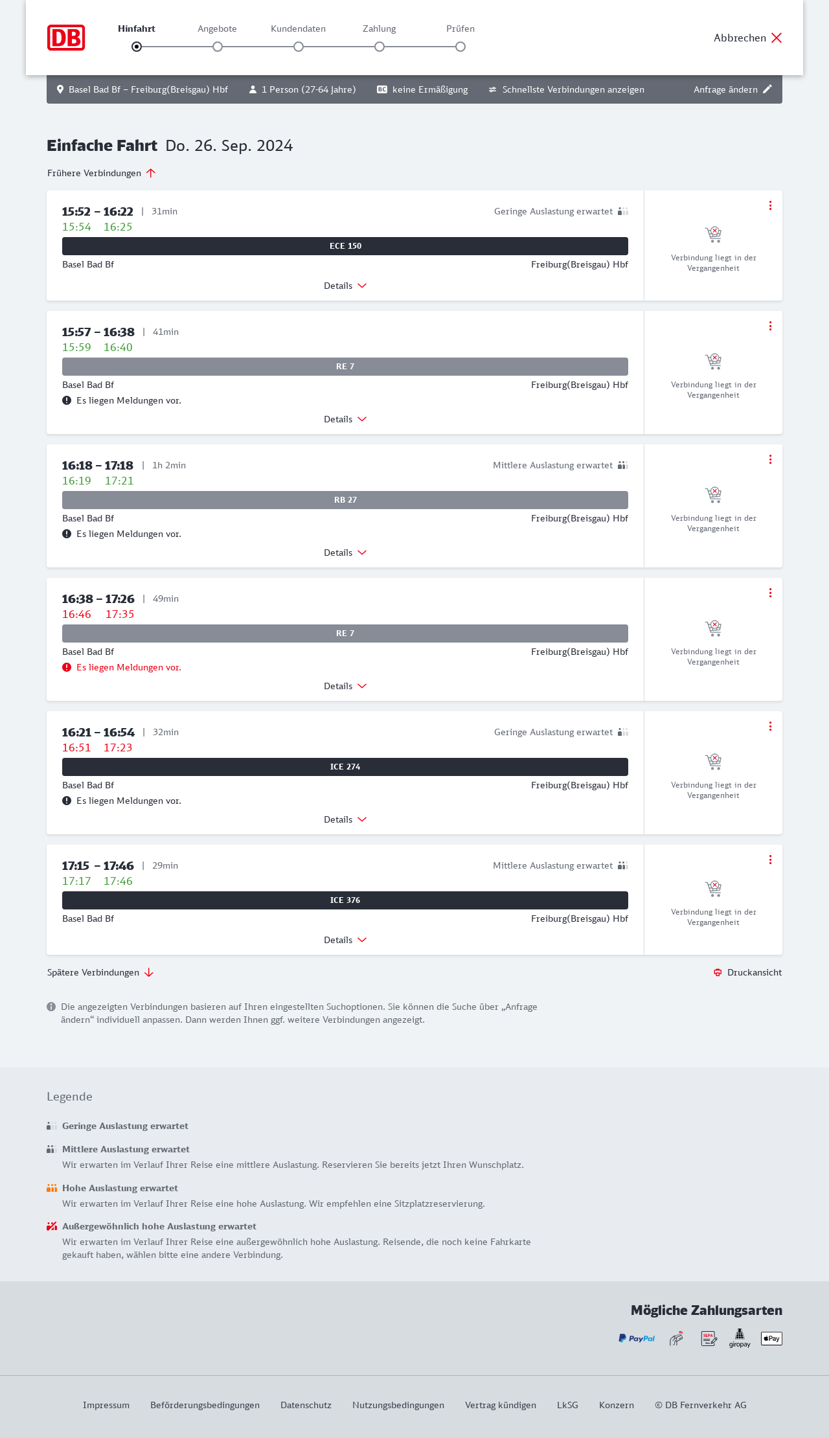Click the unavailable cart icon for ICE 376
829x1438 pixels.
713,887
